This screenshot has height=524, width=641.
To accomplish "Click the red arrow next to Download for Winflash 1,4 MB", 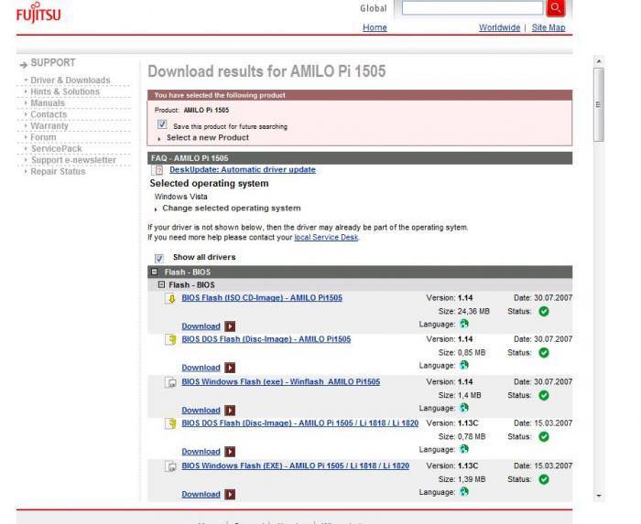I will coord(230,410).
